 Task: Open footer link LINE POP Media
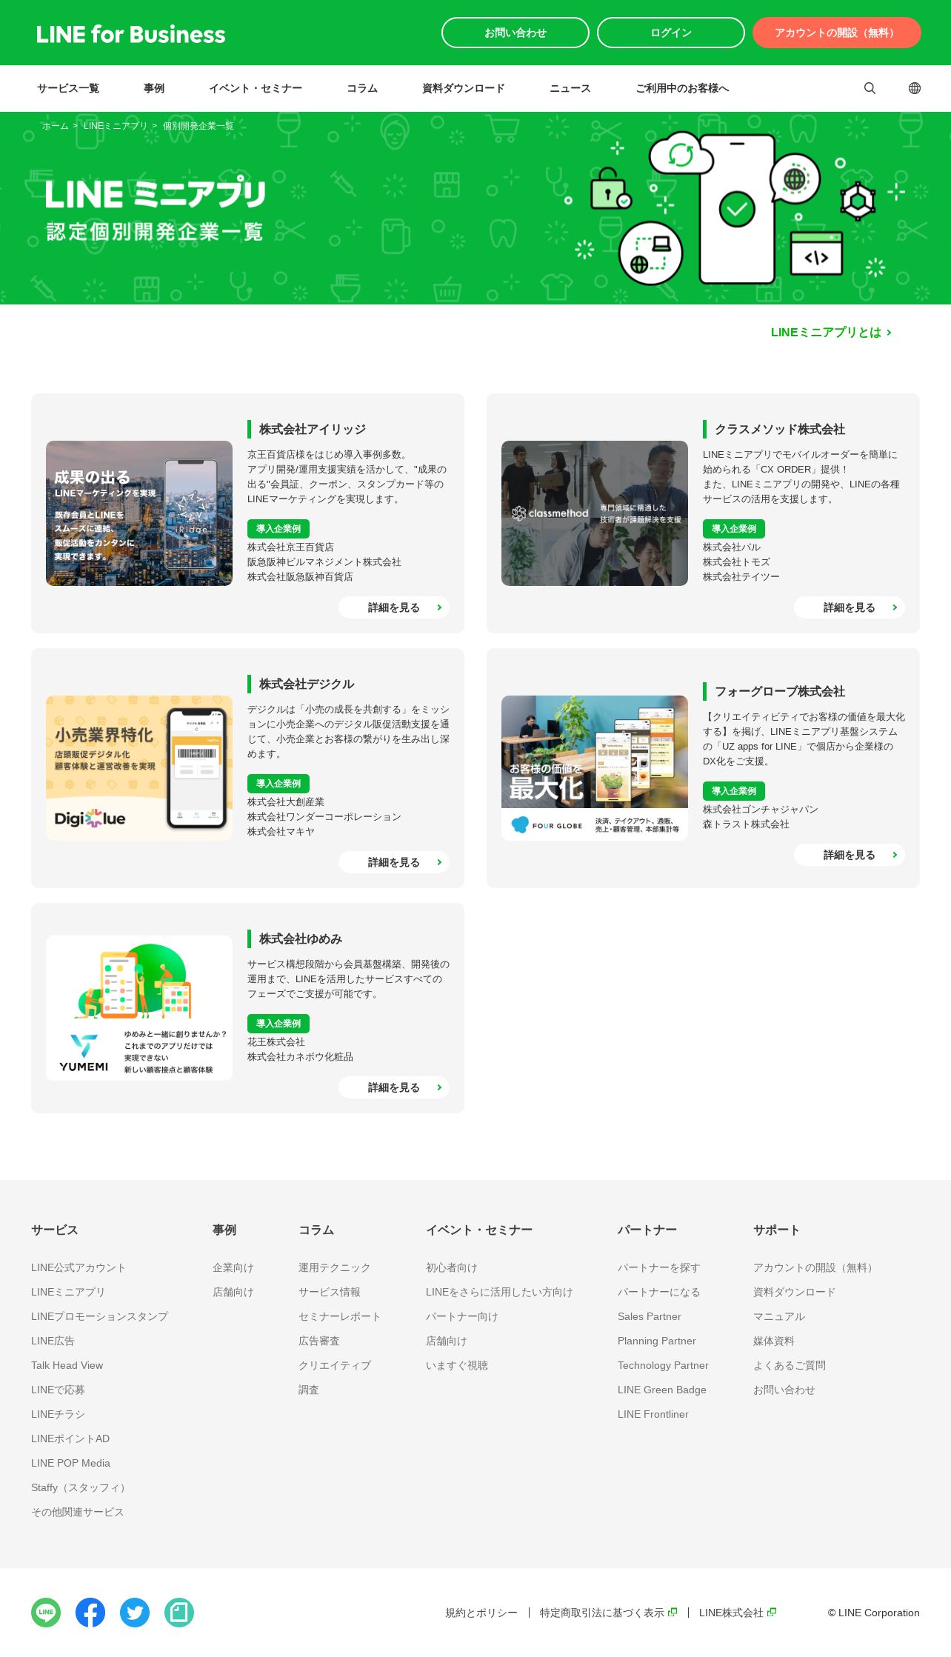(70, 1463)
